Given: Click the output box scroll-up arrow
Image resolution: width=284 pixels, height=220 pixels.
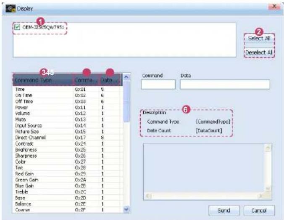Looking at the screenshot, I should tap(268, 148).
